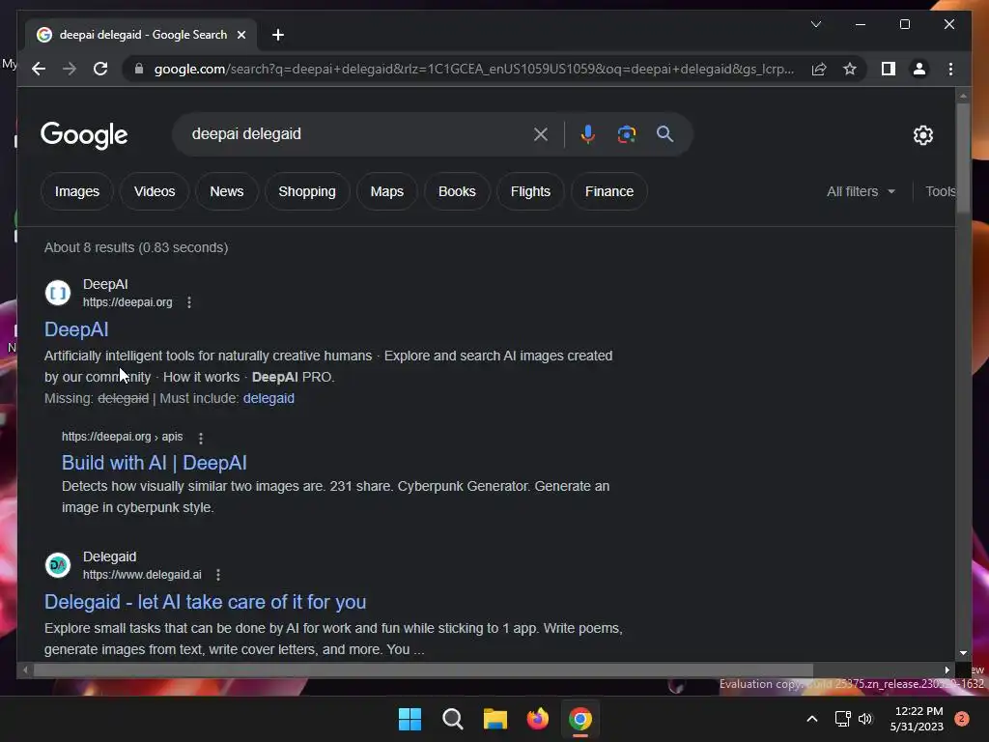Screen dimensions: 989x742
Task: Show hidden system tray icons
Action: (x=811, y=719)
